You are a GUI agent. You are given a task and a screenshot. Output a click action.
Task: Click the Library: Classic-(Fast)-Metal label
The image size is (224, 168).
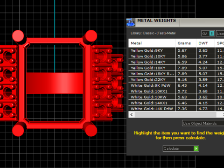[x=153, y=33]
